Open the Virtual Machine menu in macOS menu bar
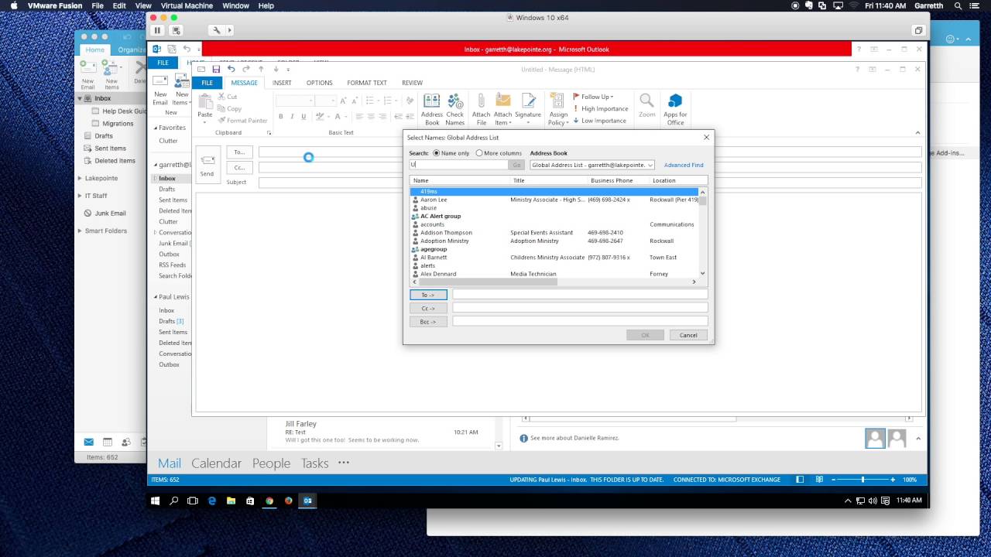Viewport: 991px width, 557px height. click(187, 5)
